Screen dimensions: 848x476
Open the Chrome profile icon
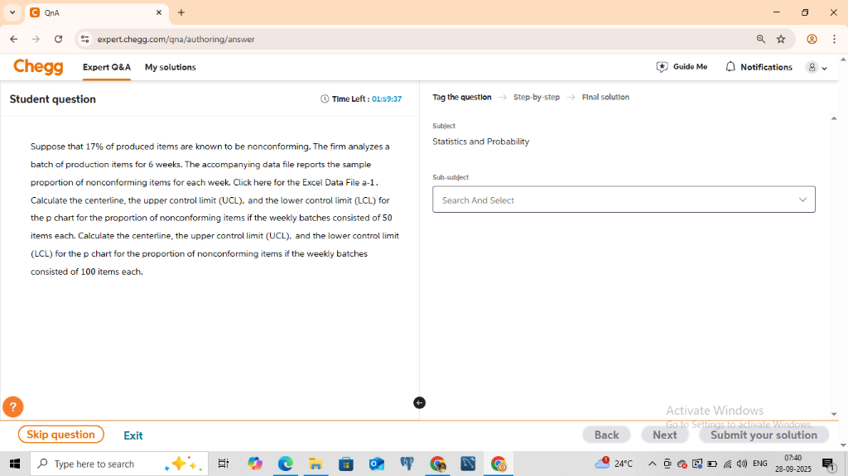[812, 39]
